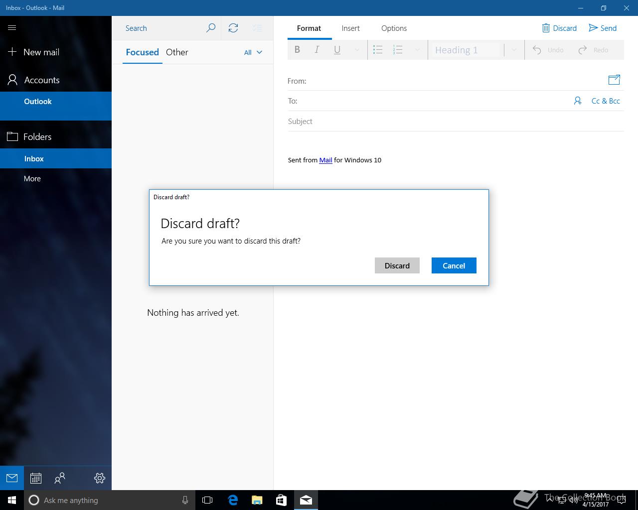
Task: Click the Undo button
Action: 548,50
